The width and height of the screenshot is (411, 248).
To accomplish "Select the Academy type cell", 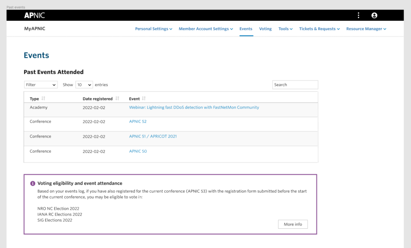I will (39, 107).
